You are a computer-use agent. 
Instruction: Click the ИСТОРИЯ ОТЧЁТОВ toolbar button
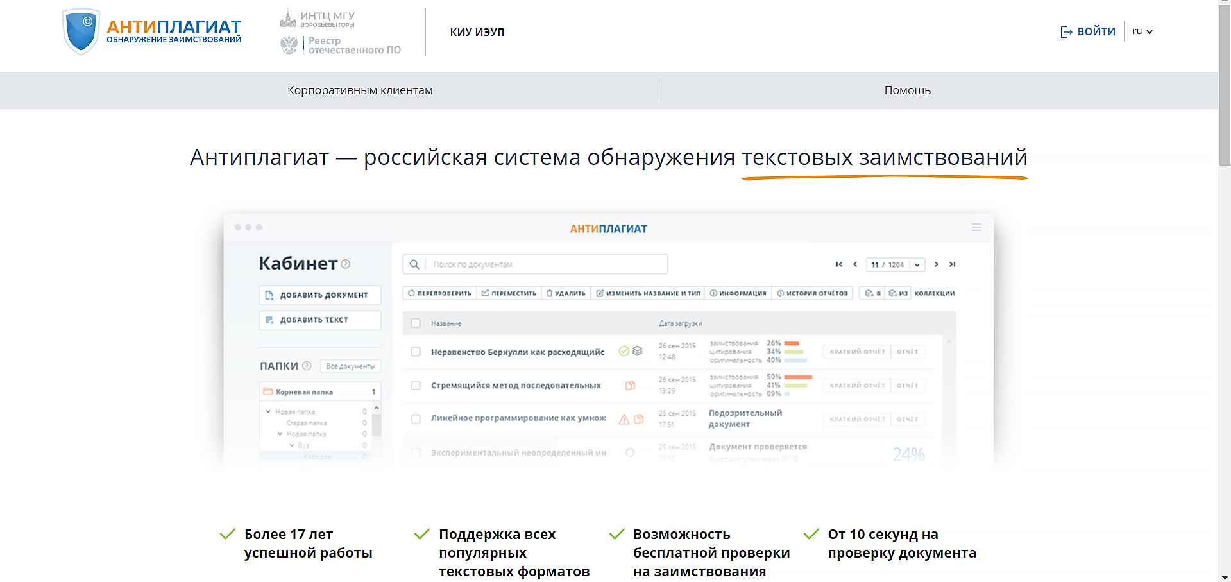(x=812, y=293)
